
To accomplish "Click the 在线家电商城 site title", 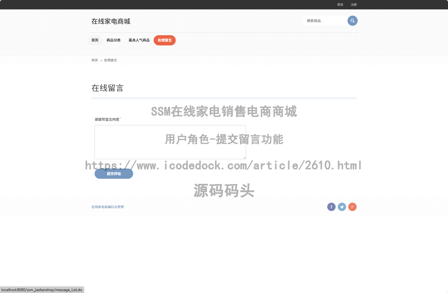I will tap(111, 22).
